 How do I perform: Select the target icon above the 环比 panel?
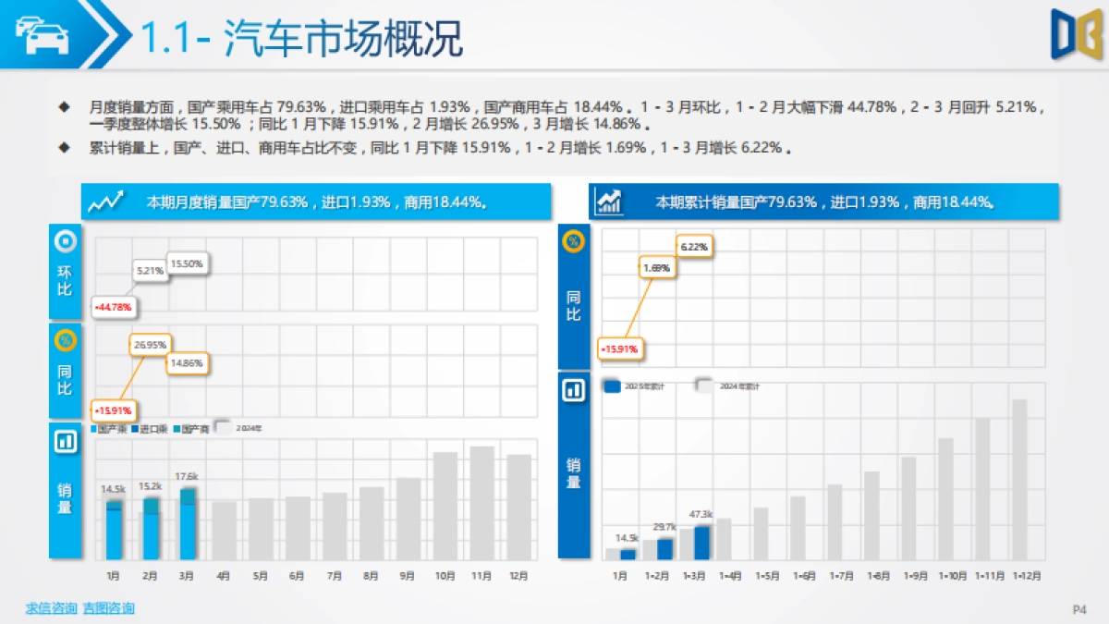65,241
